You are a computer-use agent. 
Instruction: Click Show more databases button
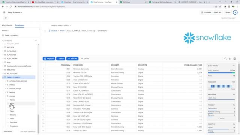tap(7, 132)
